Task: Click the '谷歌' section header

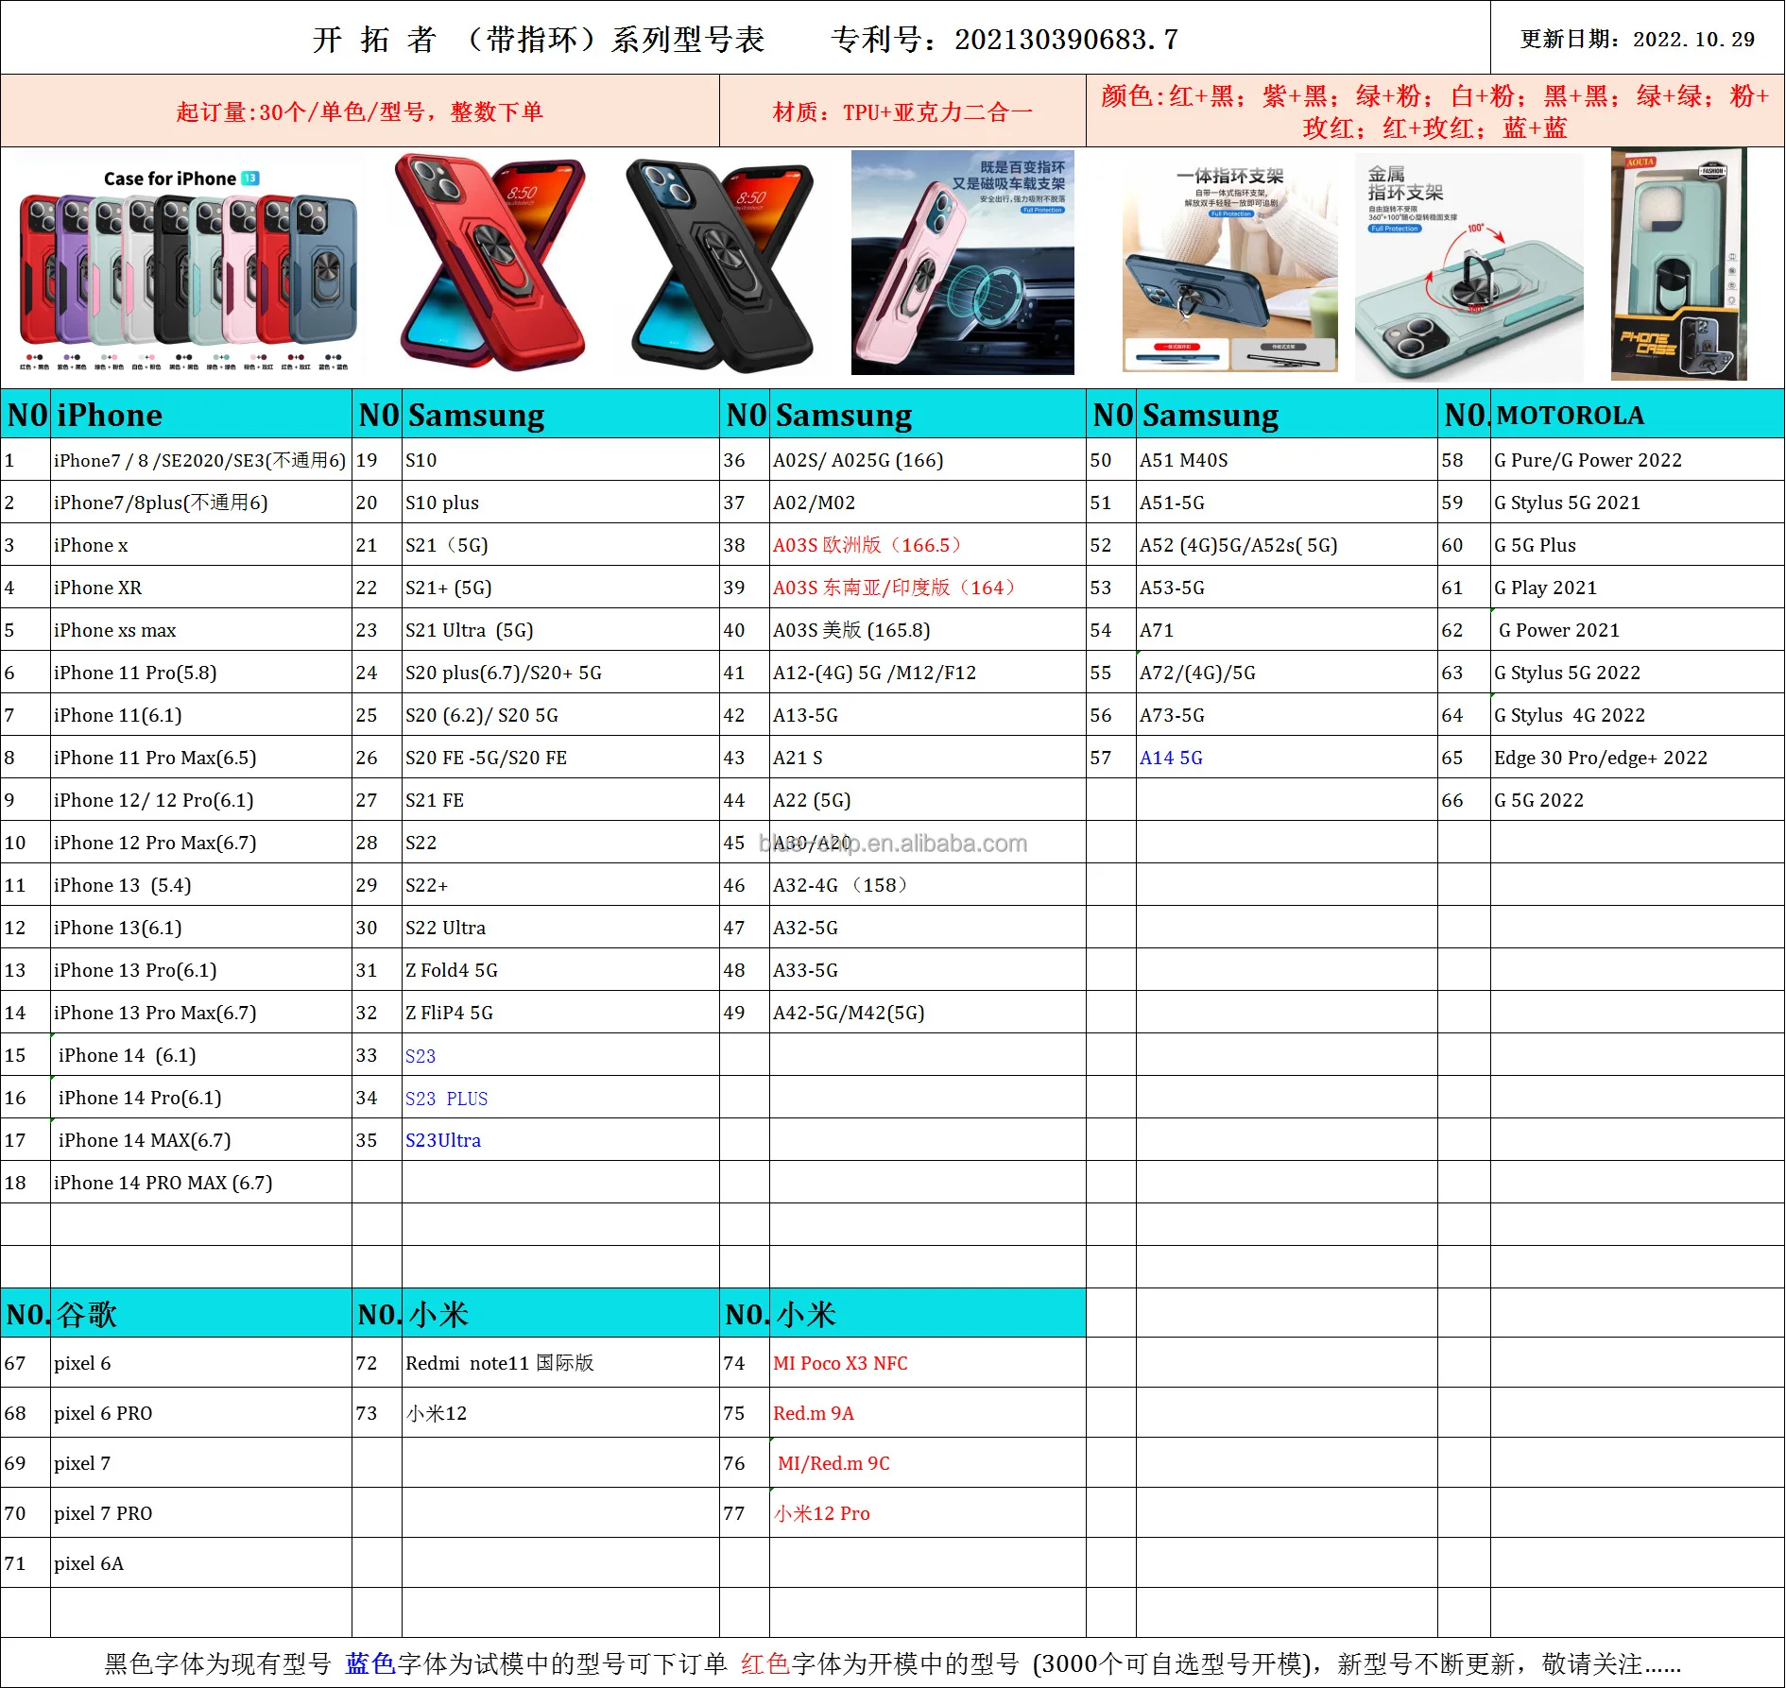Action: tap(201, 1314)
